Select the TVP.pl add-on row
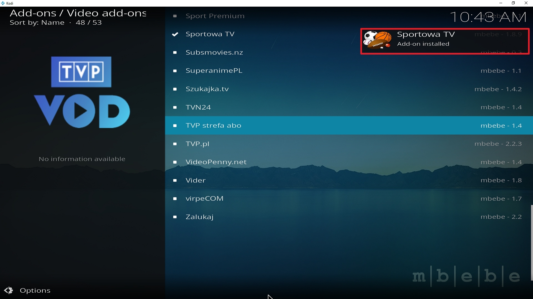This screenshot has height=299, width=533. point(349,144)
